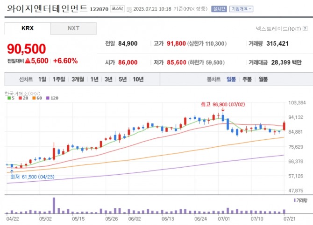Image resolution: width=313 pixels, height=225 pixels.
Task: Click the 최고 96,900 (07/02) marker
Action: (x=223, y=104)
